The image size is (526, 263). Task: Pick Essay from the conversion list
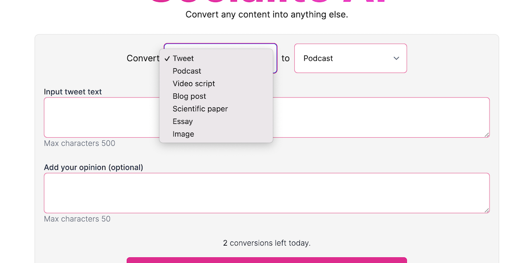182,122
